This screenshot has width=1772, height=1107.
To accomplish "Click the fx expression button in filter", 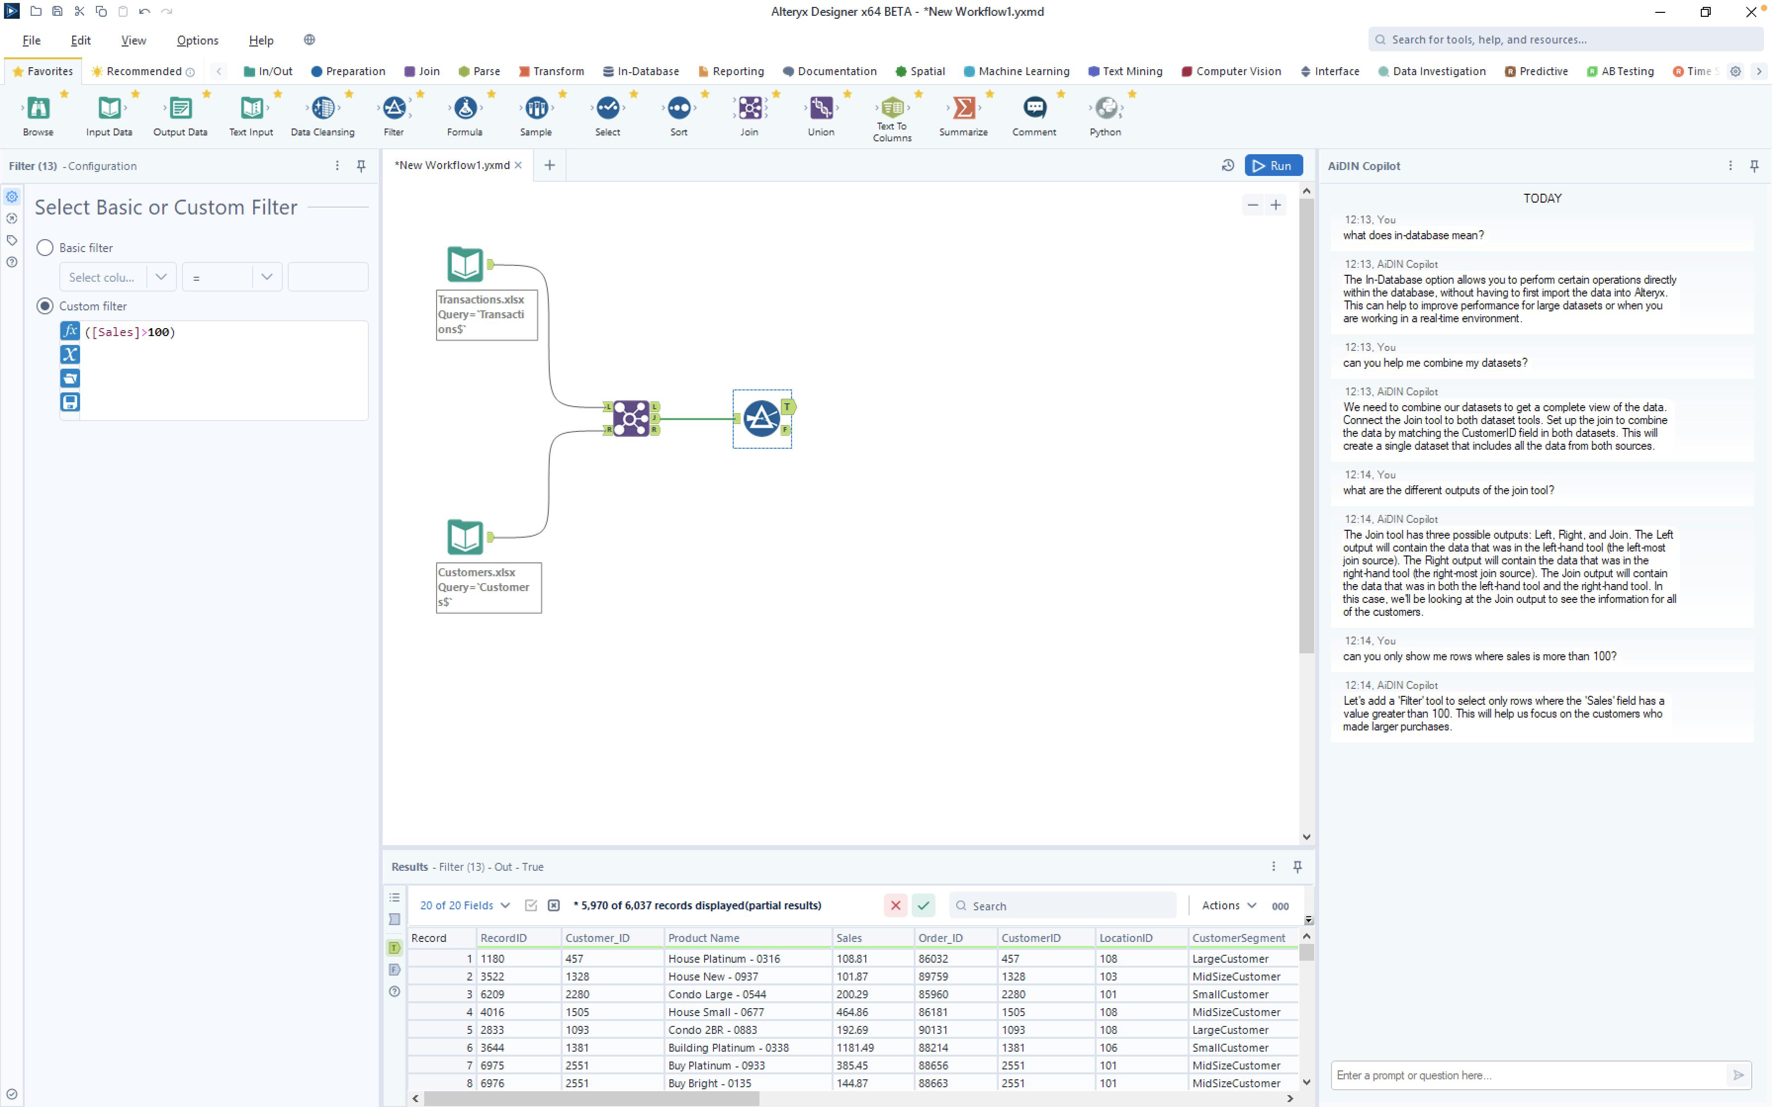I will click(70, 331).
